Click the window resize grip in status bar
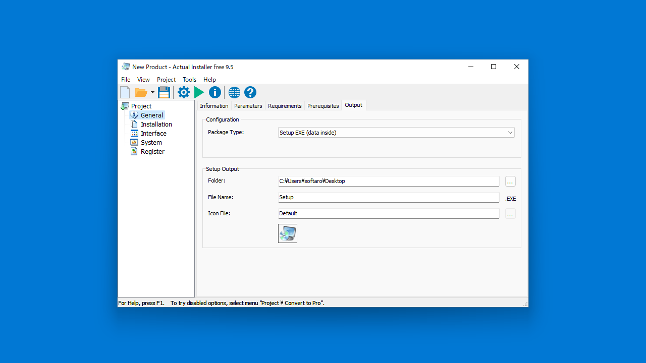This screenshot has width=646, height=363. [x=525, y=304]
